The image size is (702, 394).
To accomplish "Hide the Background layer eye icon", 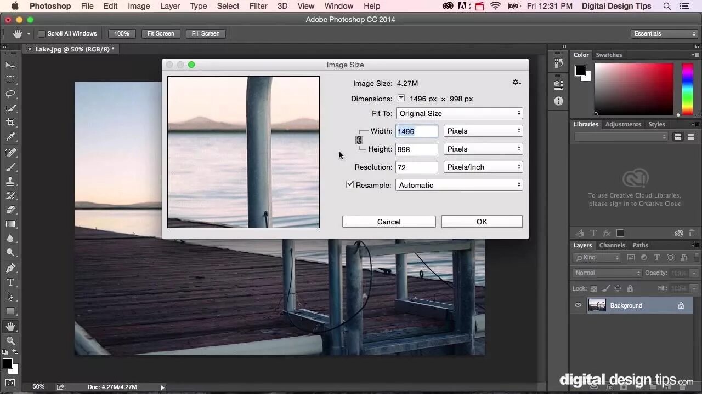I will 578,305.
